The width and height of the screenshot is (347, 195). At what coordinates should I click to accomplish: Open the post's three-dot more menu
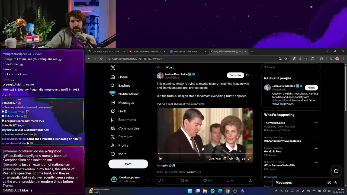point(252,75)
